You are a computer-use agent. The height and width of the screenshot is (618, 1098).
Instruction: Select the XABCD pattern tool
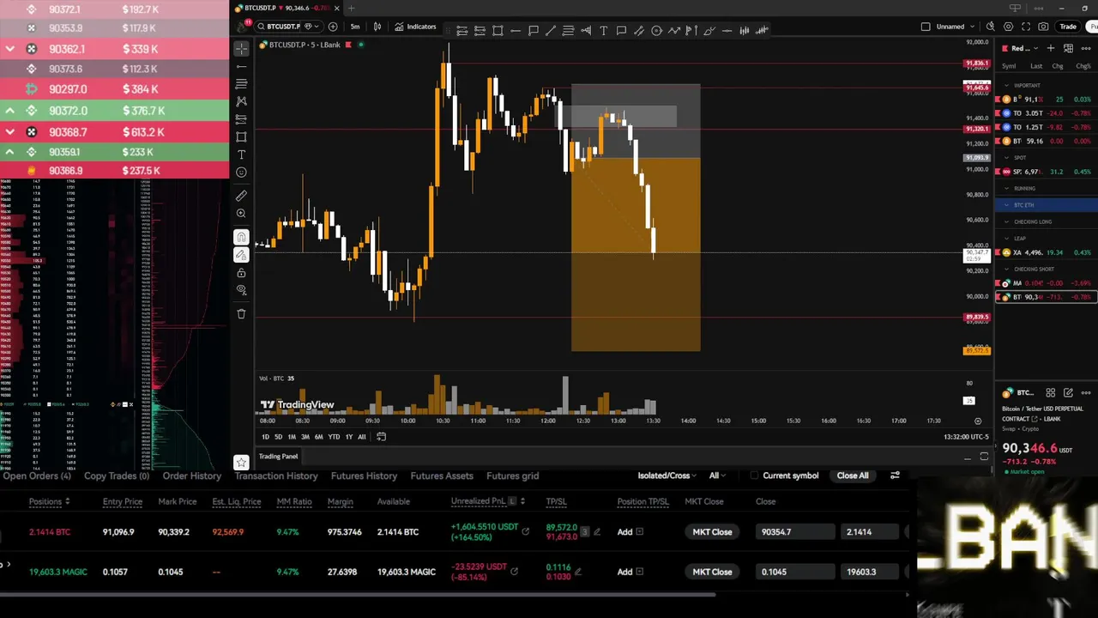(241, 101)
